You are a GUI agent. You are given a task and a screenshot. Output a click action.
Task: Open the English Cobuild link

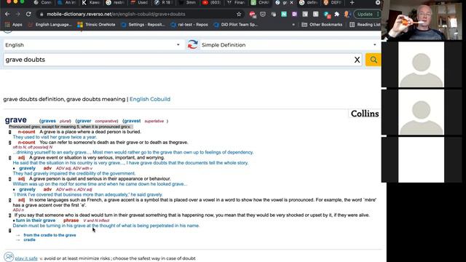point(150,99)
